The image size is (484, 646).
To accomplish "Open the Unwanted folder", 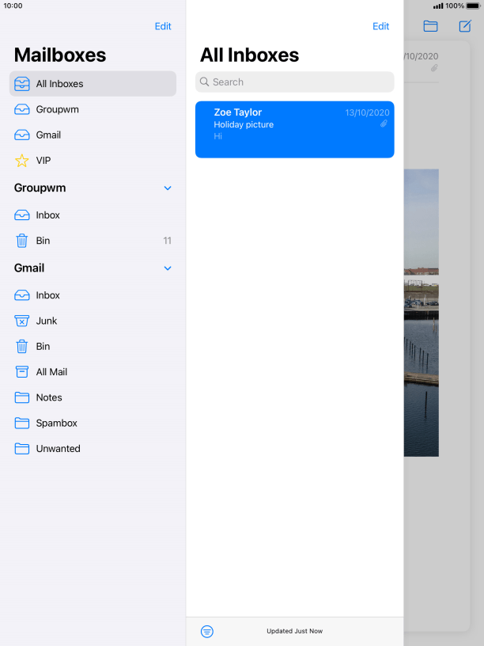I will [93, 448].
